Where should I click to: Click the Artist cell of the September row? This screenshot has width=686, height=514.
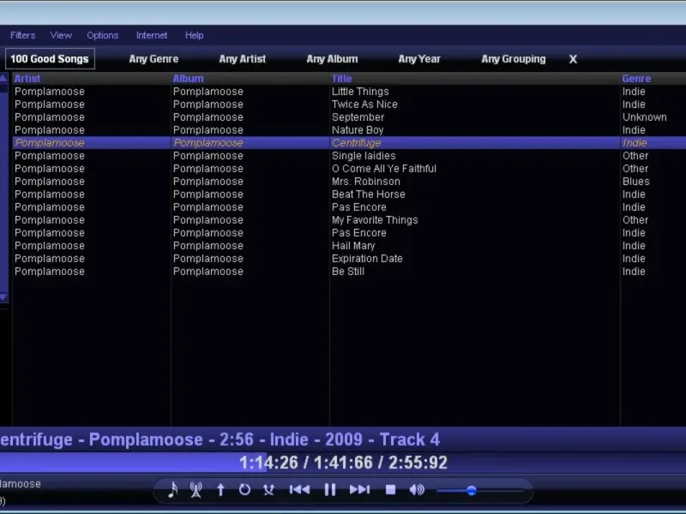pyautogui.click(x=50, y=117)
